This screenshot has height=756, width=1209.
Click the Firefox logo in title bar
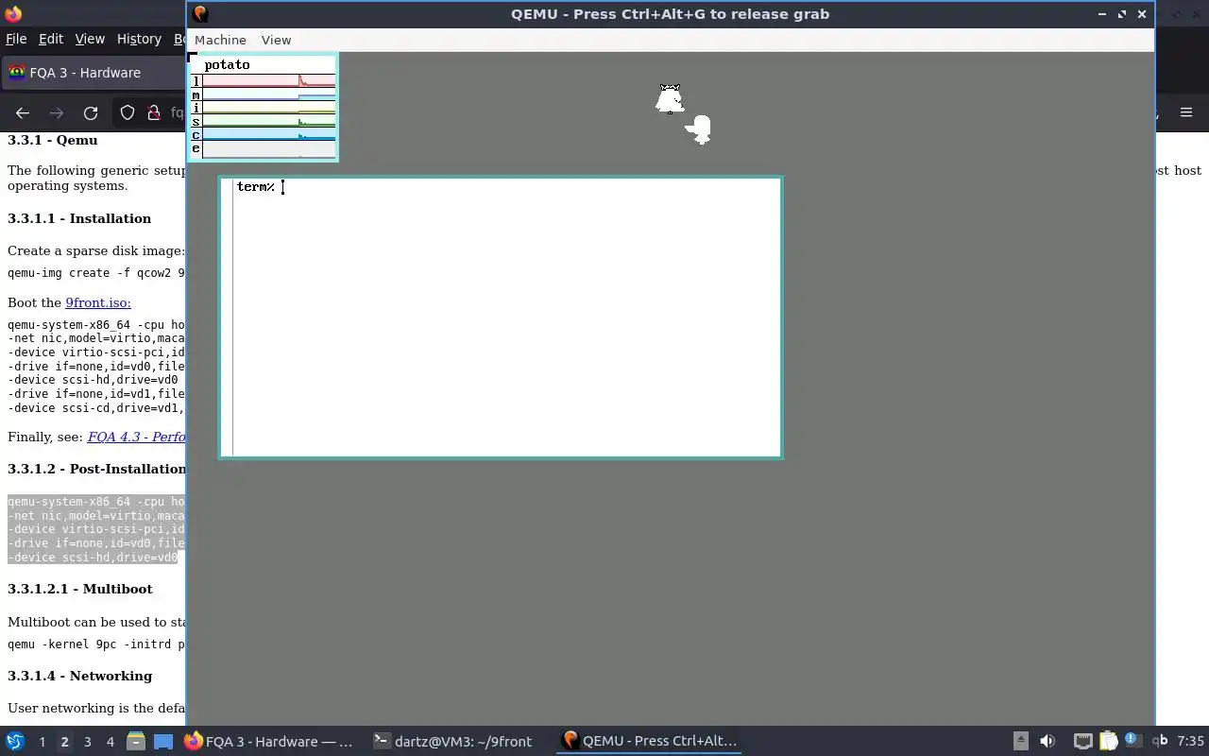point(13,13)
